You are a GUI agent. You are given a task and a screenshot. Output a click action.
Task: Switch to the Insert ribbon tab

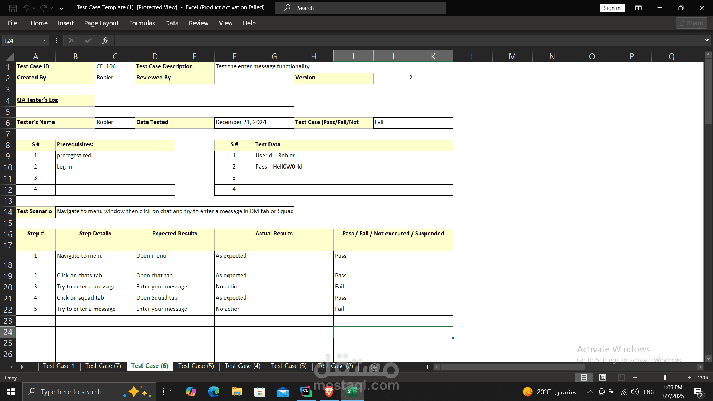point(66,23)
